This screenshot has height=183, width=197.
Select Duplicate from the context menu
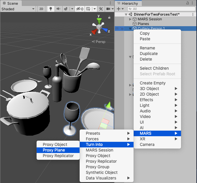[149, 54]
